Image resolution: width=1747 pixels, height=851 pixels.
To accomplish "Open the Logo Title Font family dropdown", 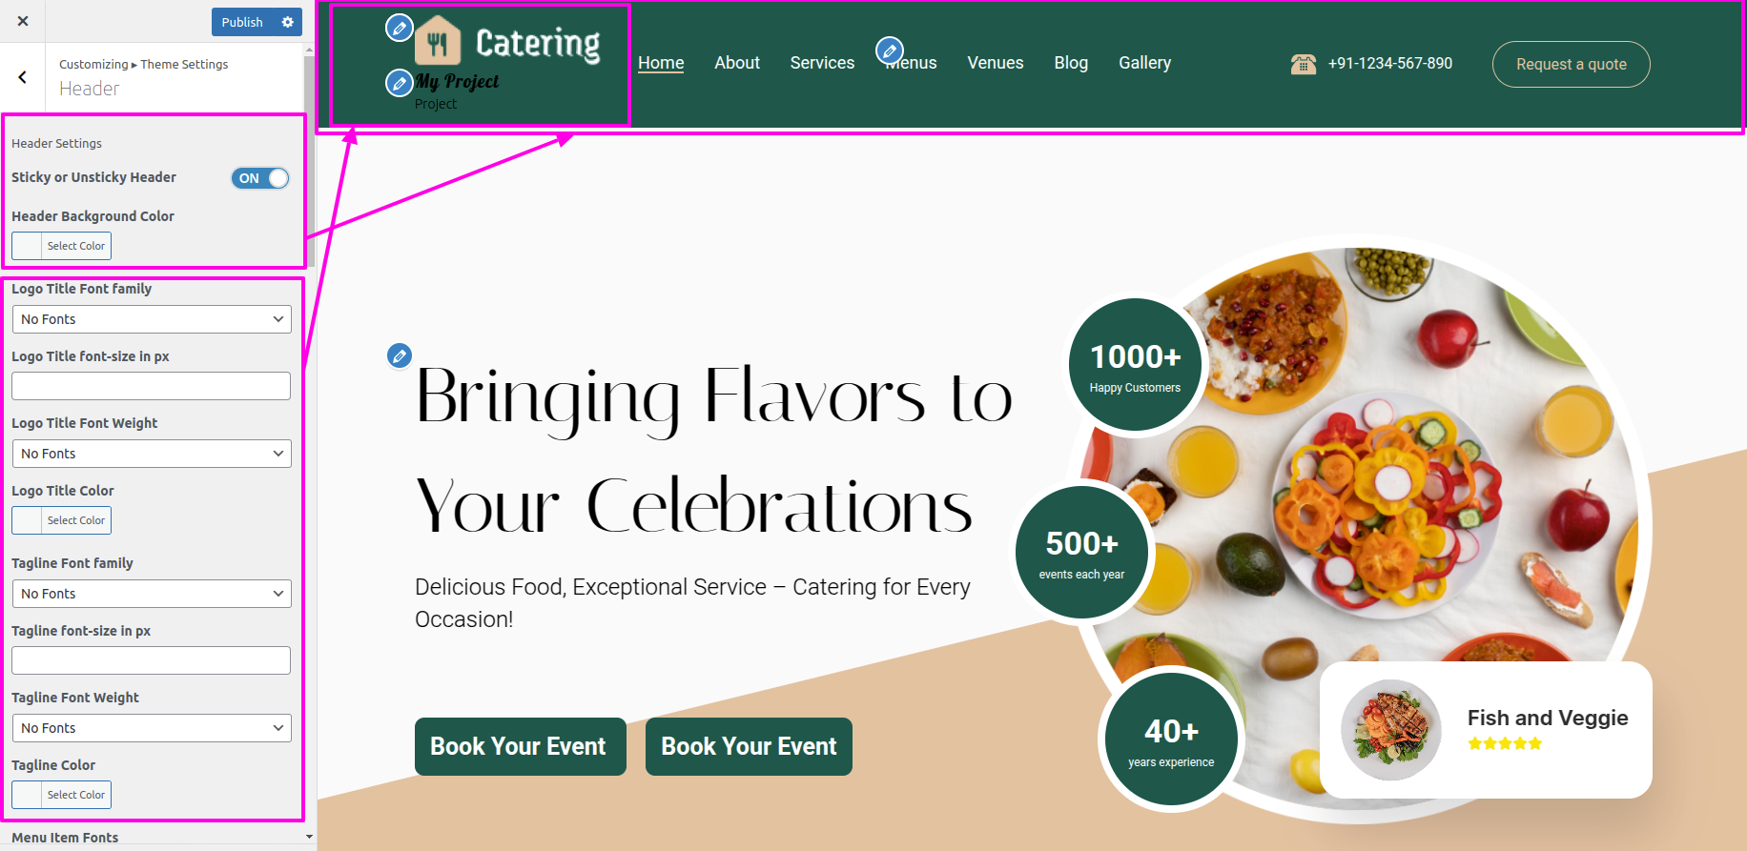I will pos(152,319).
